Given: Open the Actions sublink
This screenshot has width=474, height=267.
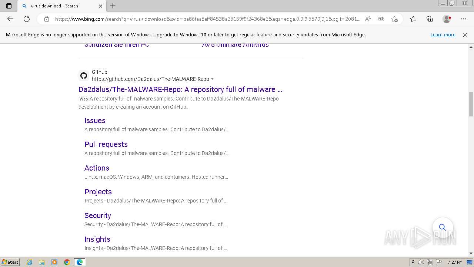Looking at the screenshot, I should click(97, 168).
